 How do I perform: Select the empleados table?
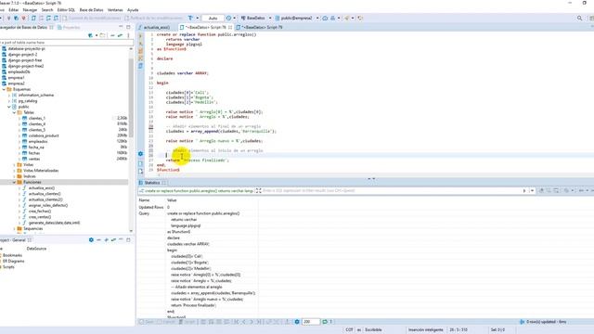tap(38, 142)
